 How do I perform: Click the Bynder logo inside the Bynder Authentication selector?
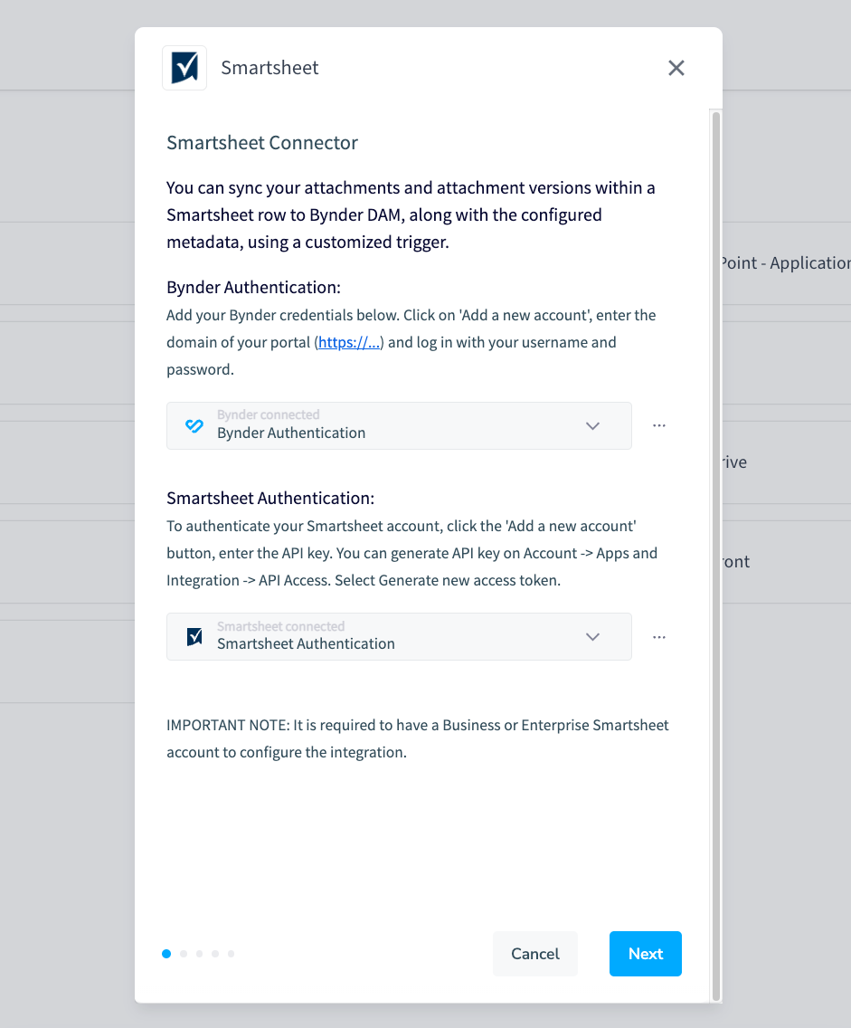[194, 425]
